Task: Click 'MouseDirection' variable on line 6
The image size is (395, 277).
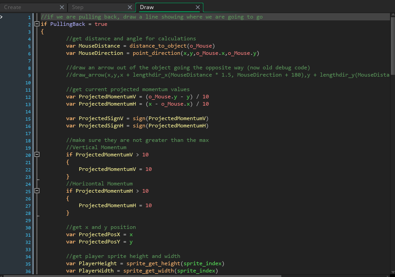Action: (x=101, y=53)
